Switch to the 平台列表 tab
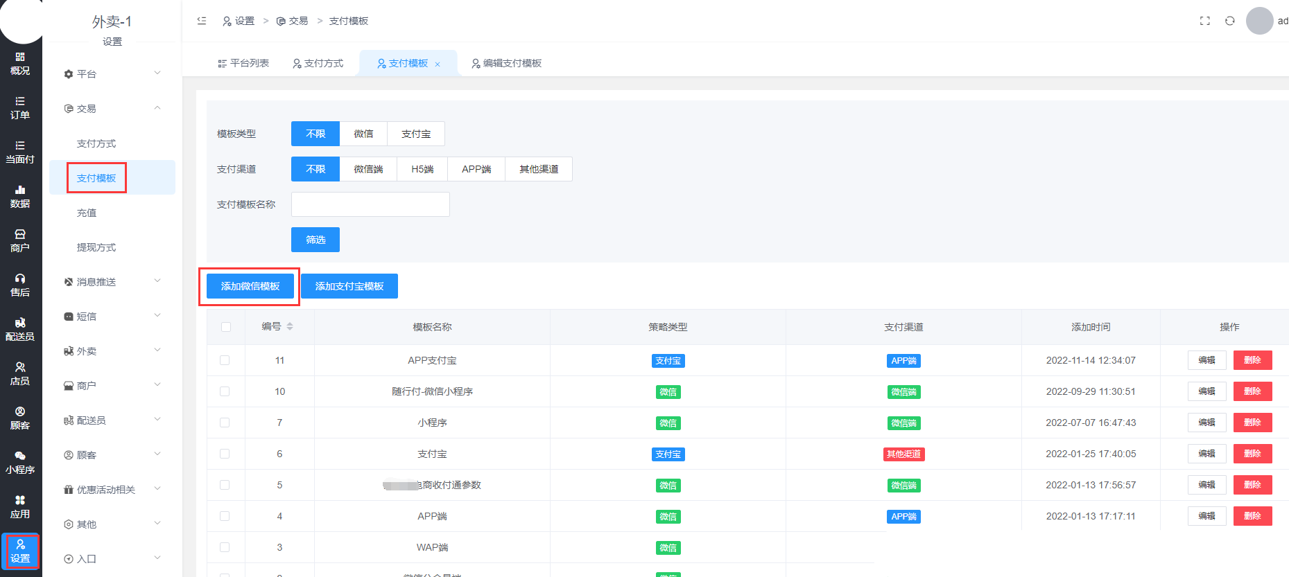Screen dimensions: 1289x577 pyautogui.click(x=243, y=63)
